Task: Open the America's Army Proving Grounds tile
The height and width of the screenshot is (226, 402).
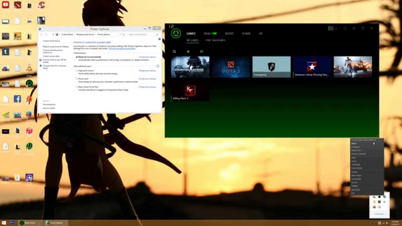Action: click(x=312, y=67)
